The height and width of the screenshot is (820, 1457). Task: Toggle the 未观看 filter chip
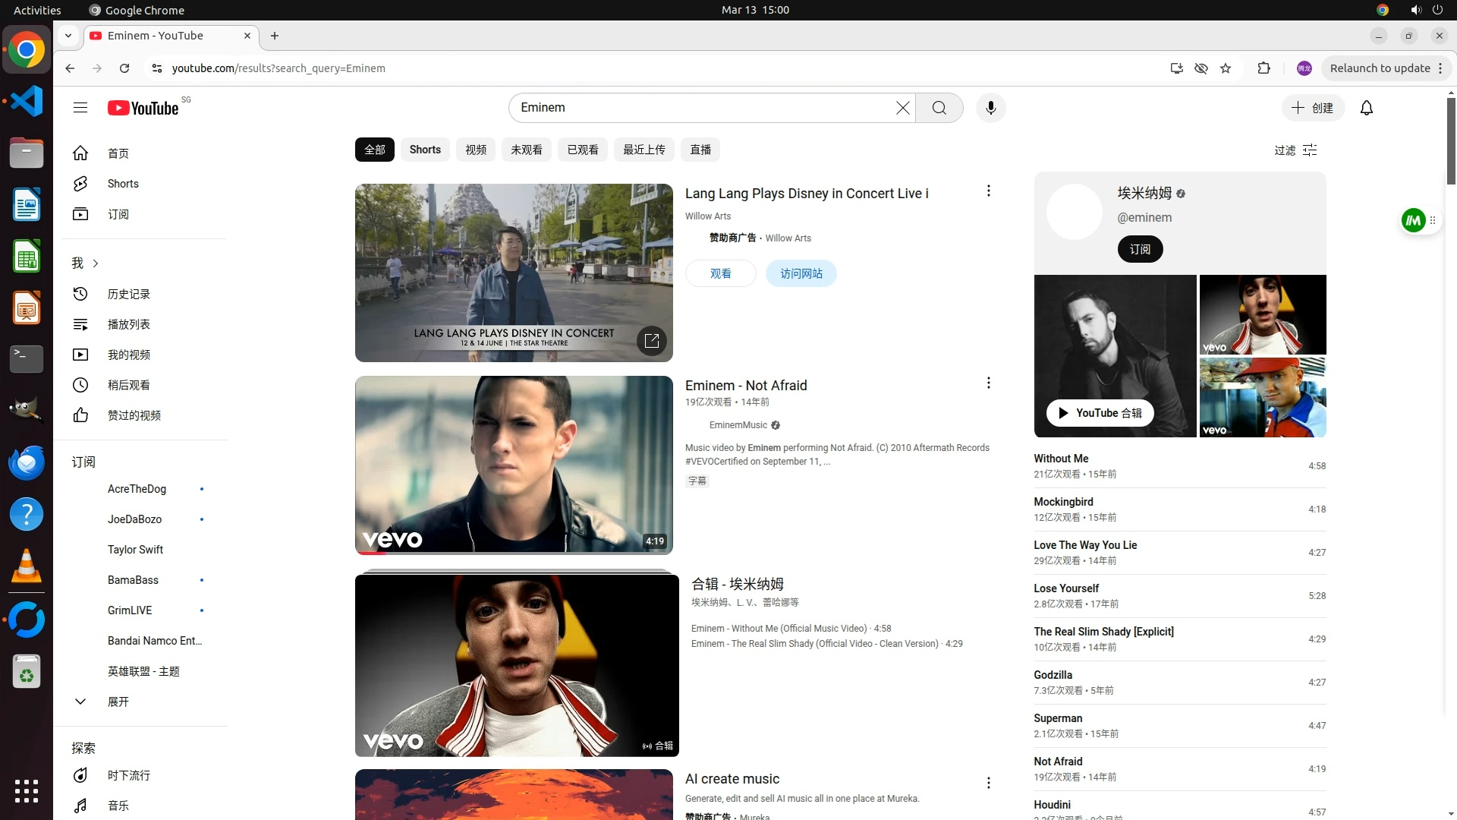pos(526,150)
